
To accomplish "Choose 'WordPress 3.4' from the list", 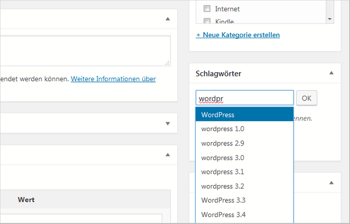I will (x=244, y=214).
